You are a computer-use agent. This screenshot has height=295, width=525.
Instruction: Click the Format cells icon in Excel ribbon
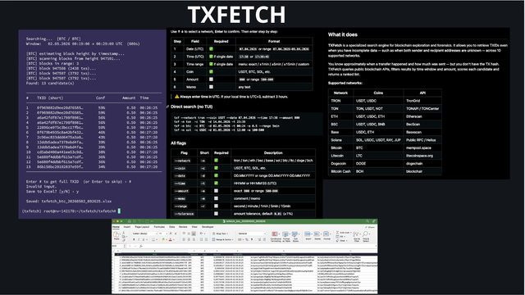click(326, 234)
